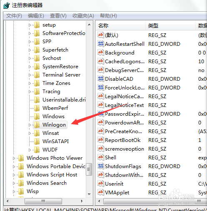This screenshot has width=207, height=211.
Task: Click the ReportBootOk string value icon
Action: click(101, 140)
